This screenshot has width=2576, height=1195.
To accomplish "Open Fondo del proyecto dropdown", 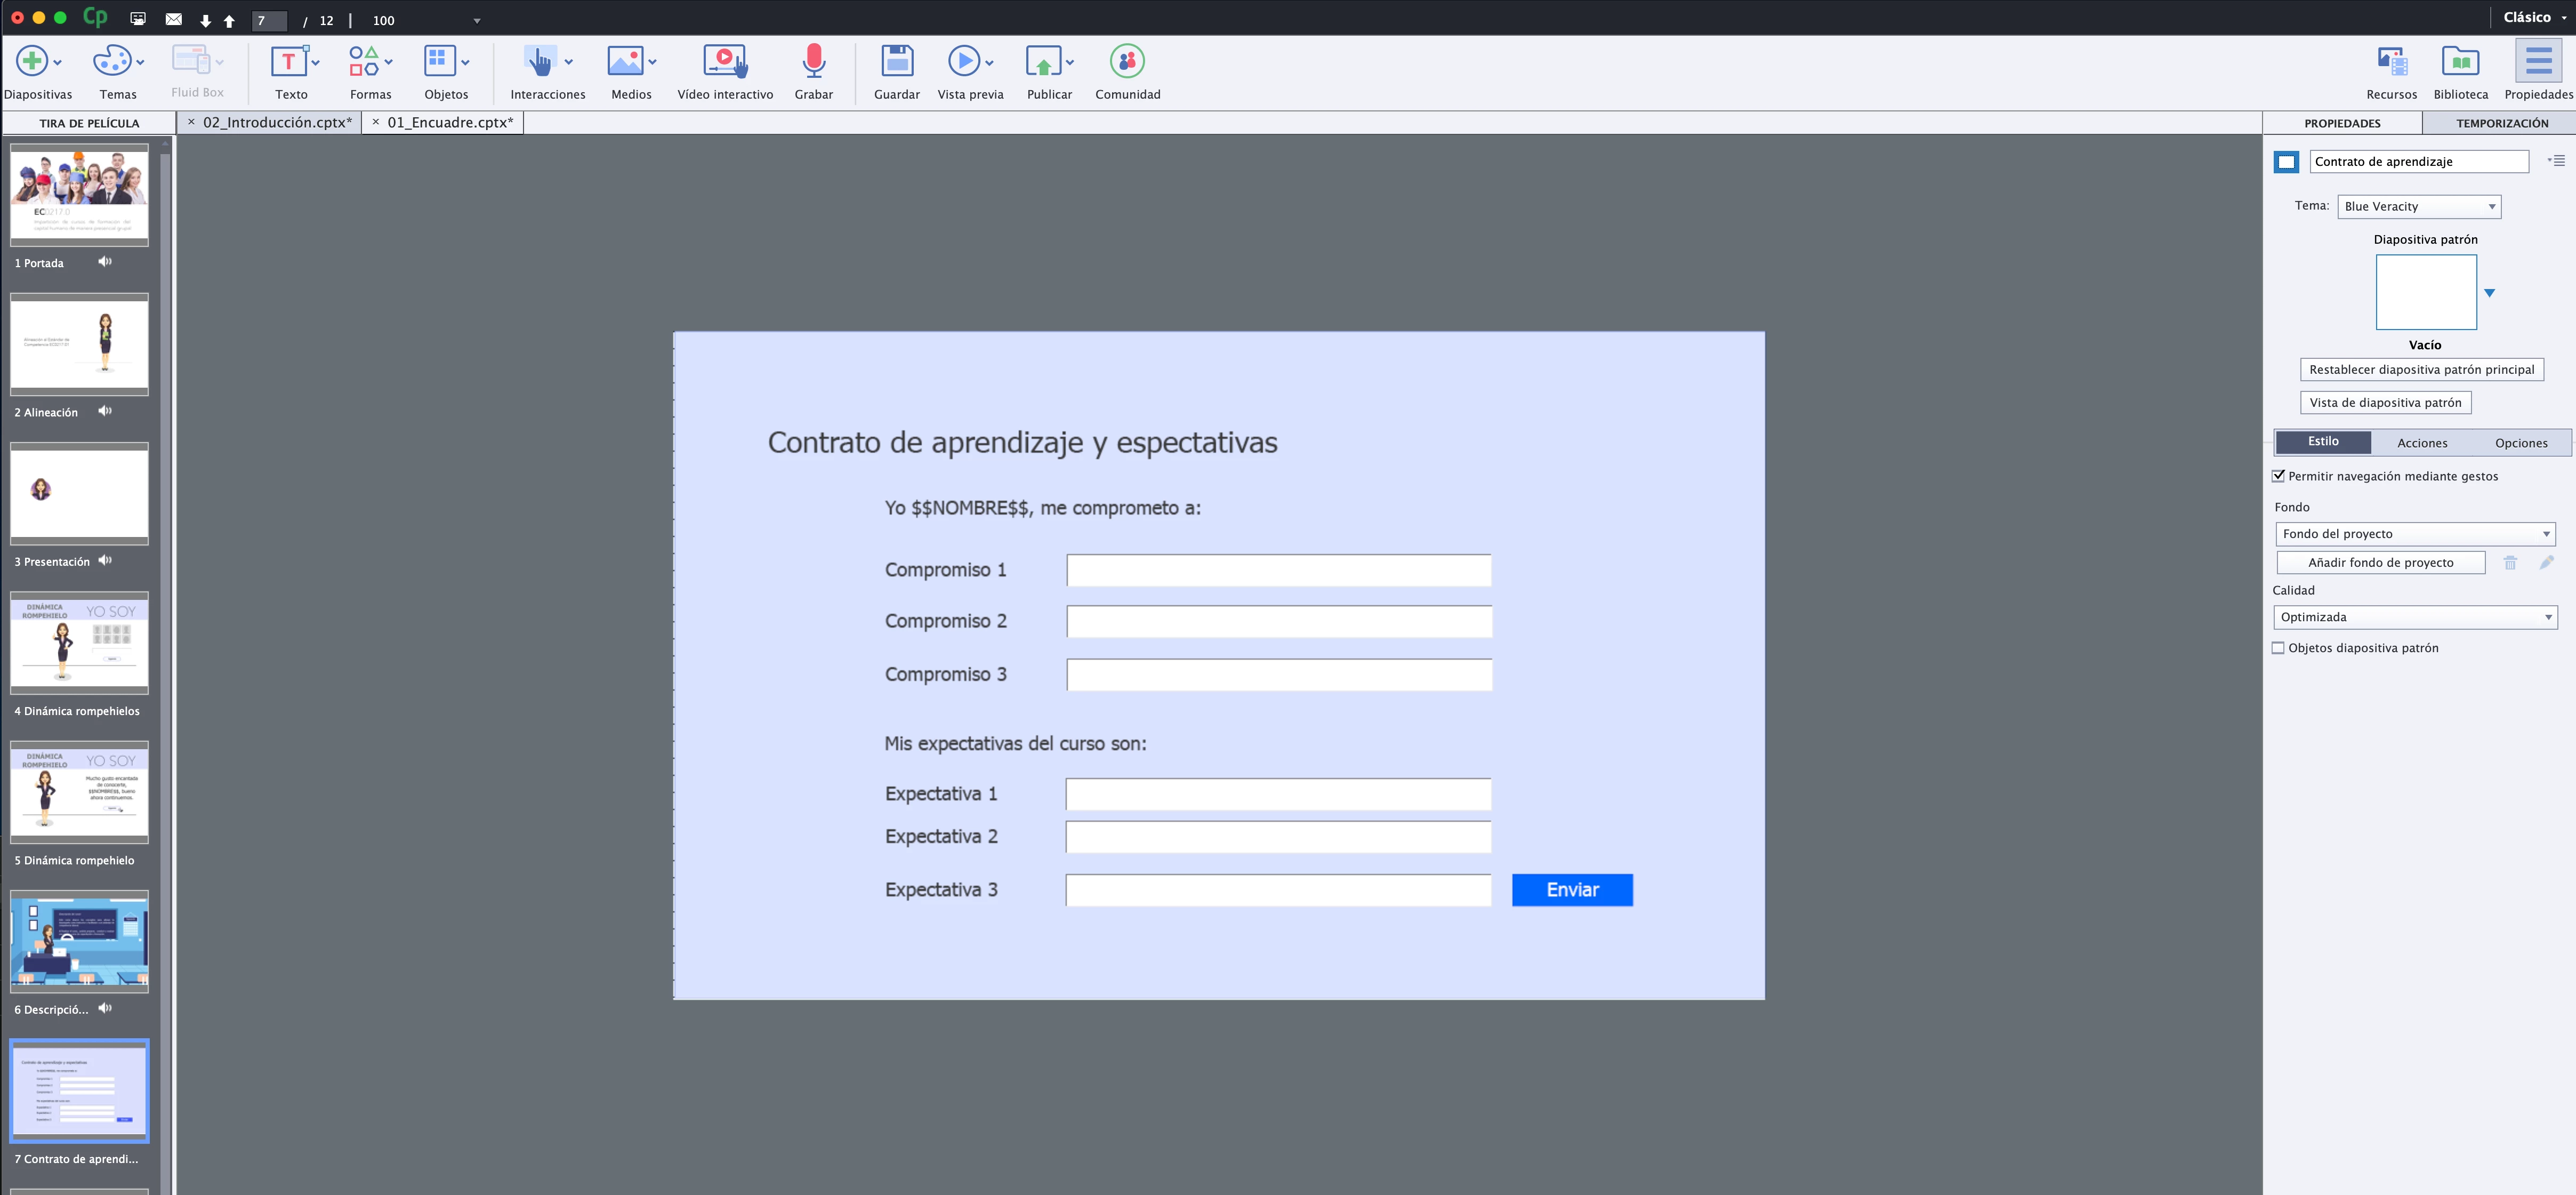I will click(x=2414, y=534).
